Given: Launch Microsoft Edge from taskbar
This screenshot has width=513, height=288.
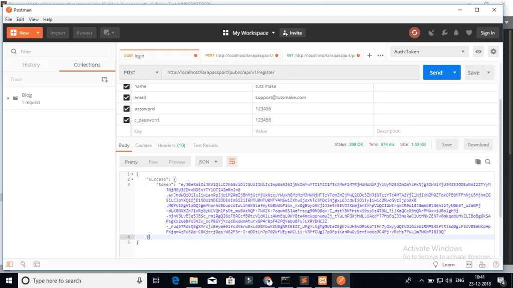Looking at the screenshot, I should [x=175, y=280].
